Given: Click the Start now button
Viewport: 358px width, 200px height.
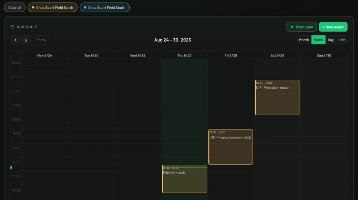Looking at the screenshot, I should [301, 27].
